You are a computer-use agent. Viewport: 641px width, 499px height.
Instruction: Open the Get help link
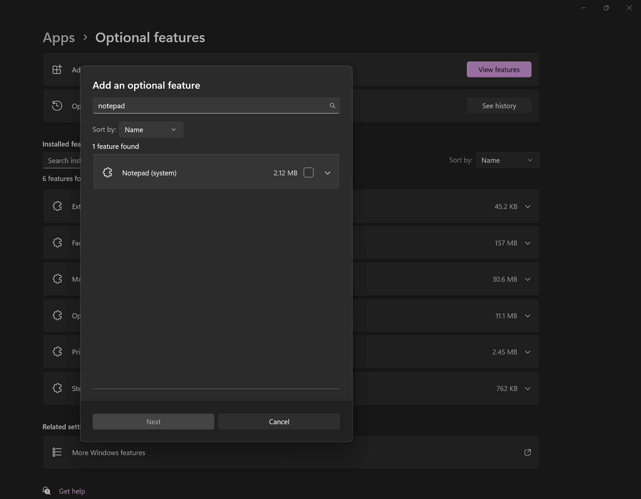72,491
